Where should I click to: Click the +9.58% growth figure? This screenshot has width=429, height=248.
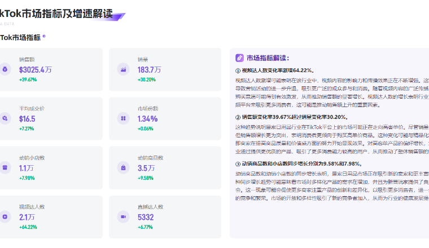146,178
